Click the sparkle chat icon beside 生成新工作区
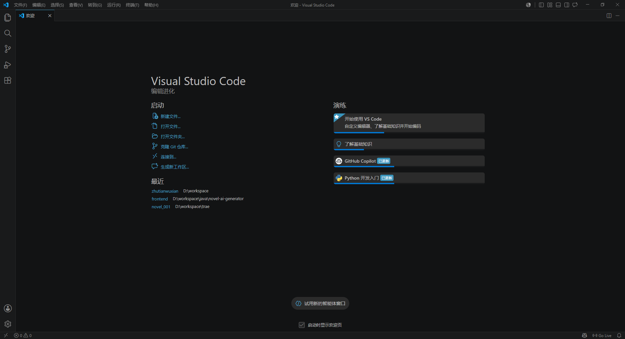The image size is (625, 339). tap(155, 167)
